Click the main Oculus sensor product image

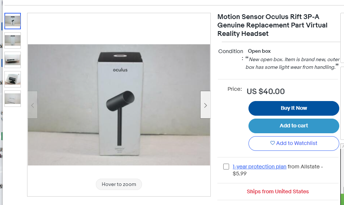click(x=119, y=105)
